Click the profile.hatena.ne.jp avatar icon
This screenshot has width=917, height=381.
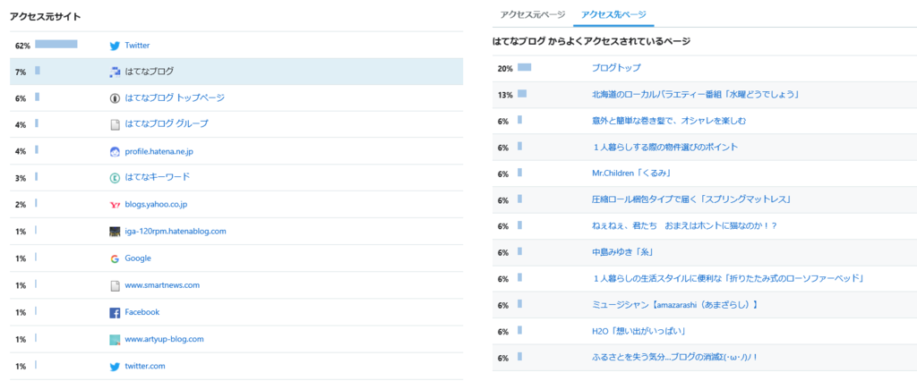pyautogui.click(x=115, y=152)
